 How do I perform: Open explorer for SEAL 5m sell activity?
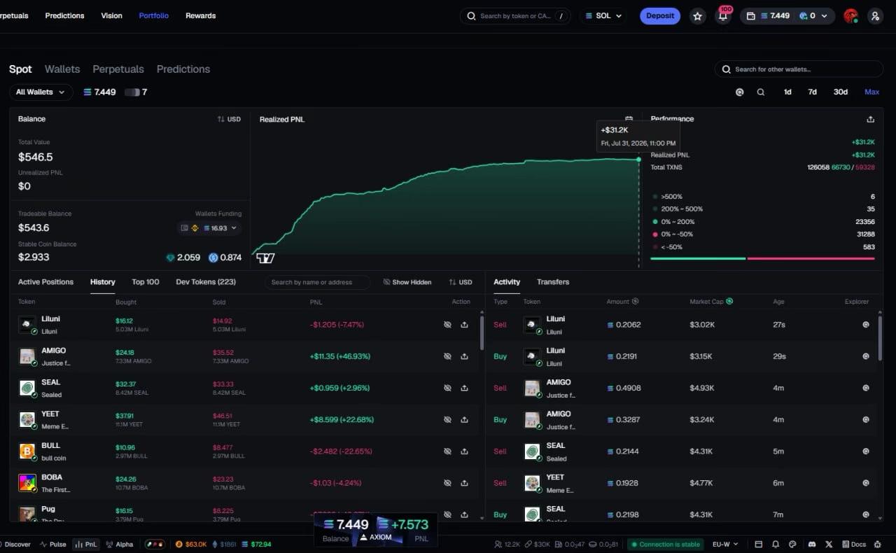click(x=865, y=451)
